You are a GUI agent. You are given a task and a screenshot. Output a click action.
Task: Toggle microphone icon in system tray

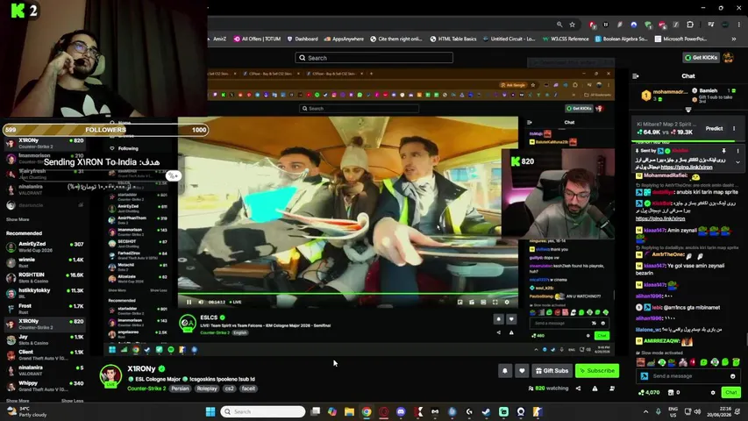[x=659, y=411]
